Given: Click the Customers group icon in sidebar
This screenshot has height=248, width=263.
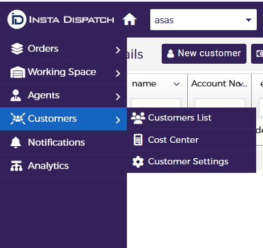Looking at the screenshot, I should coord(18,119).
